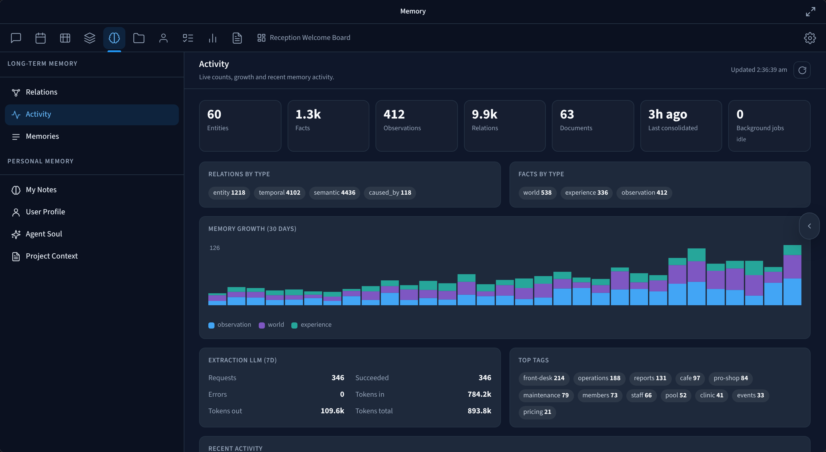Screen dimensions: 826x452
Task: Click the semantic 4436 relation chip
Action: click(x=334, y=193)
